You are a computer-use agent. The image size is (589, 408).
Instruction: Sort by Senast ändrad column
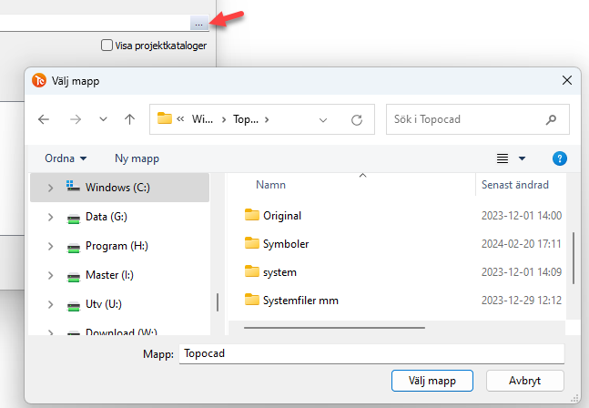[514, 185]
